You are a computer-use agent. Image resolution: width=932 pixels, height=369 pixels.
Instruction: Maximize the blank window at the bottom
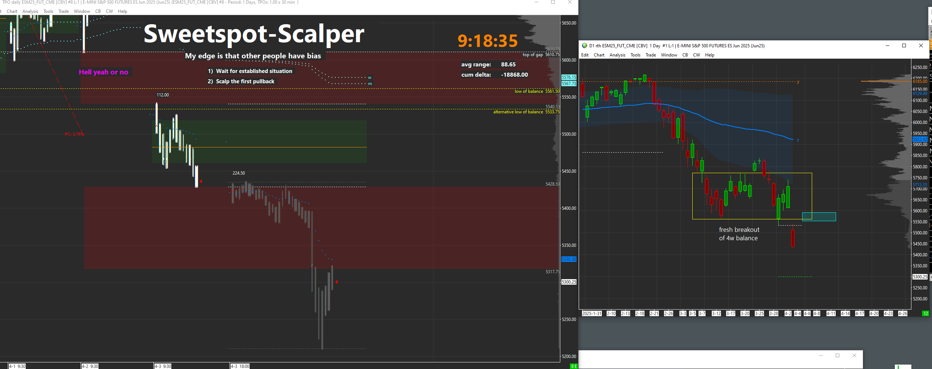click(838, 355)
